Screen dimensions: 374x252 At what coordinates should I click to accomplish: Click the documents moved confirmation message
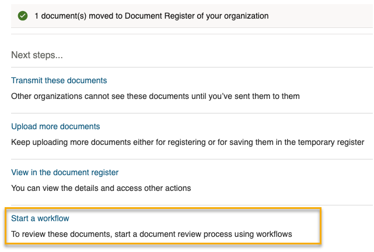pyautogui.click(x=152, y=16)
